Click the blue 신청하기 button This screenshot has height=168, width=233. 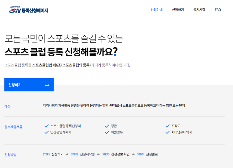pyautogui.click(x=29, y=85)
